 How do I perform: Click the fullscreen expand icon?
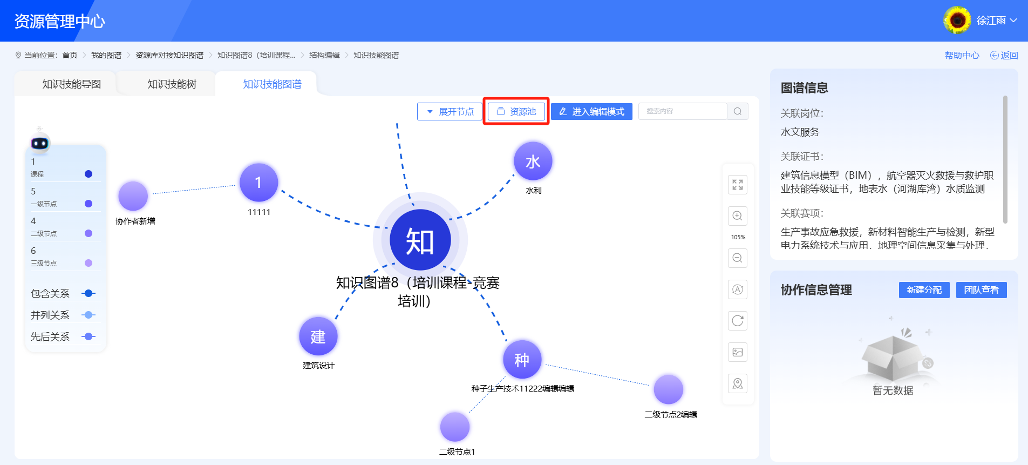(738, 185)
